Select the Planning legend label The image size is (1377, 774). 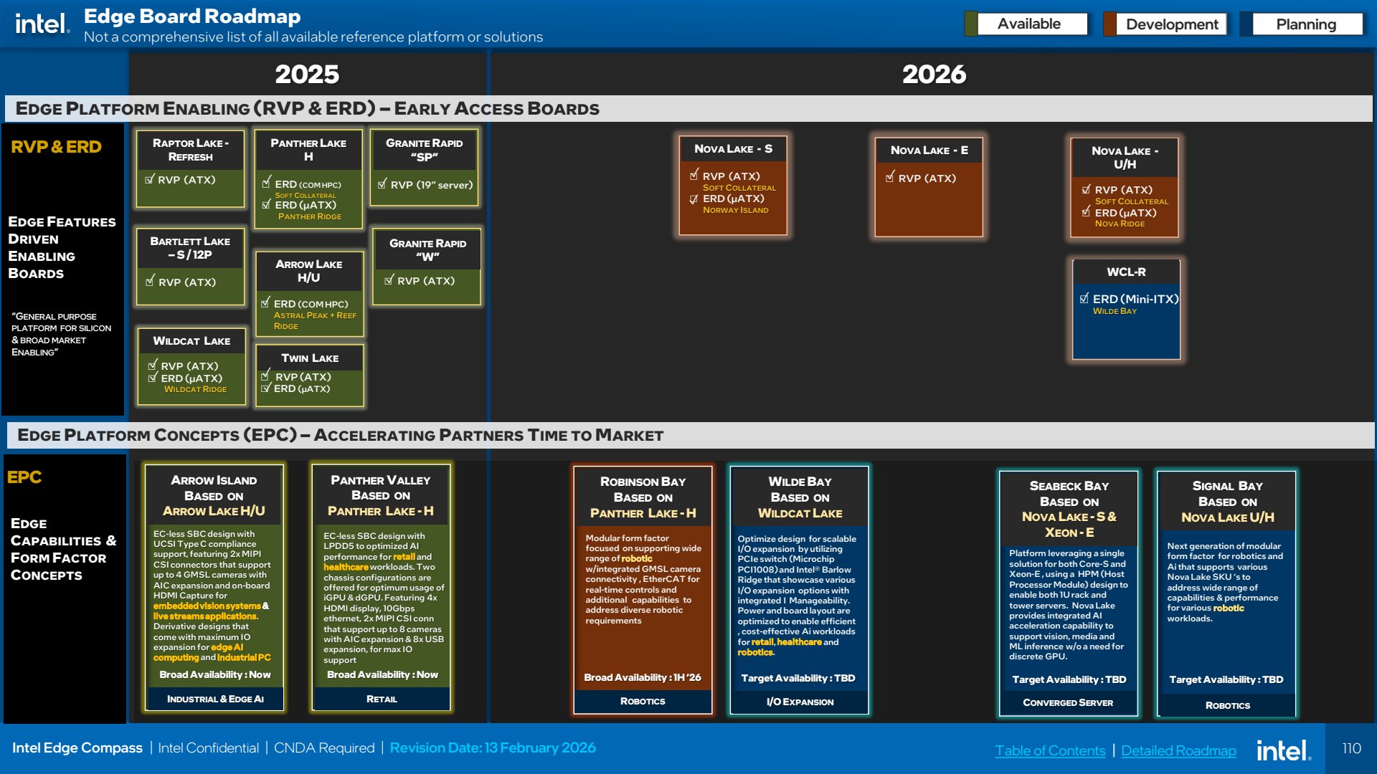1306,24
